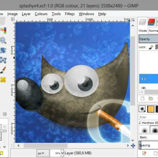Screen dimensions: 158x158
Task: Click the brush filter field
Action: tap(149, 117)
